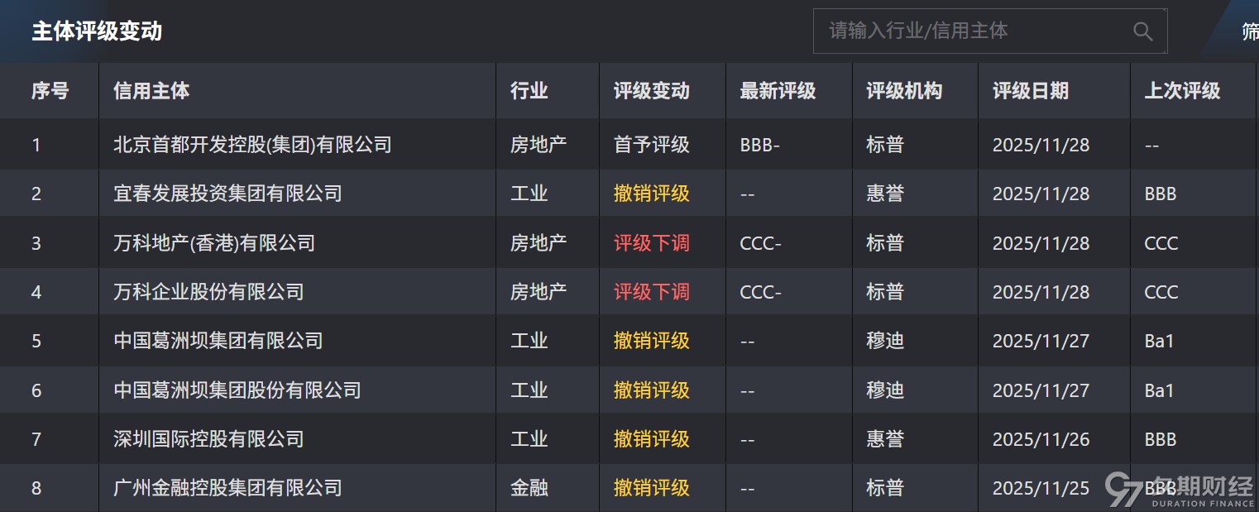Image resolution: width=1259 pixels, height=512 pixels.
Task: Click 评级下调 status in row 3
Action: click(x=651, y=243)
